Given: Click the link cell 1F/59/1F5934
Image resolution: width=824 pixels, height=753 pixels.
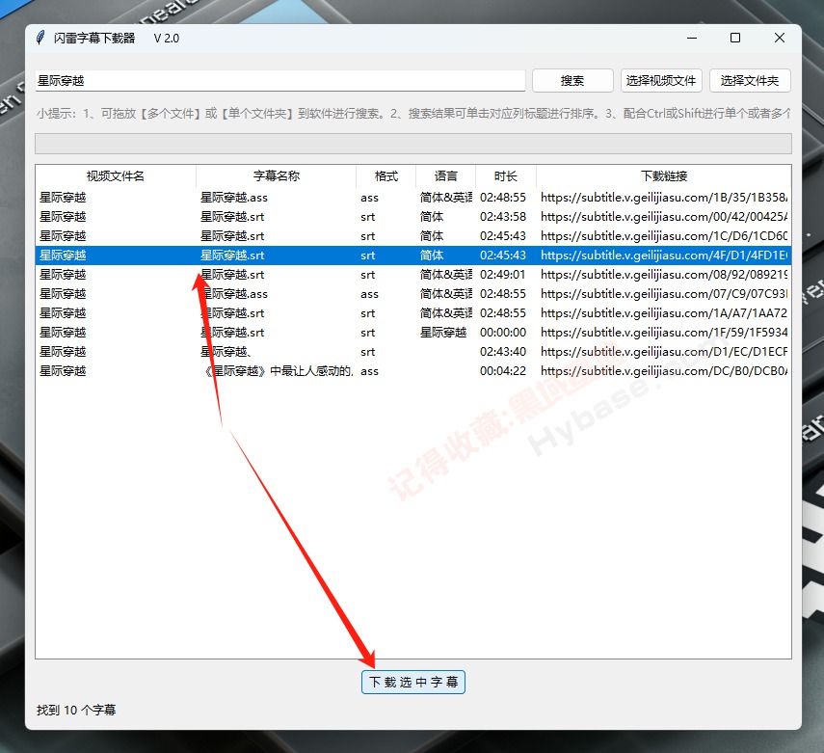Looking at the screenshot, I should pos(664,333).
